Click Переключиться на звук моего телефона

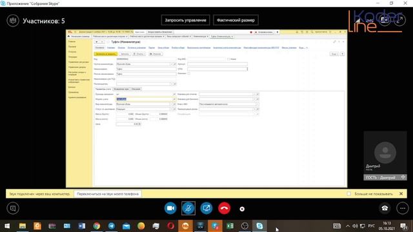[108, 194]
